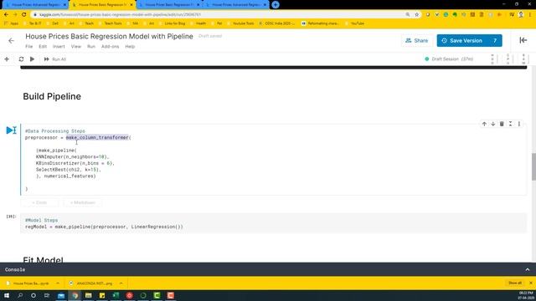Bookmark this page with star icon
This screenshot has width=536, height=301.
pyautogui.click(x=417, y=15)
